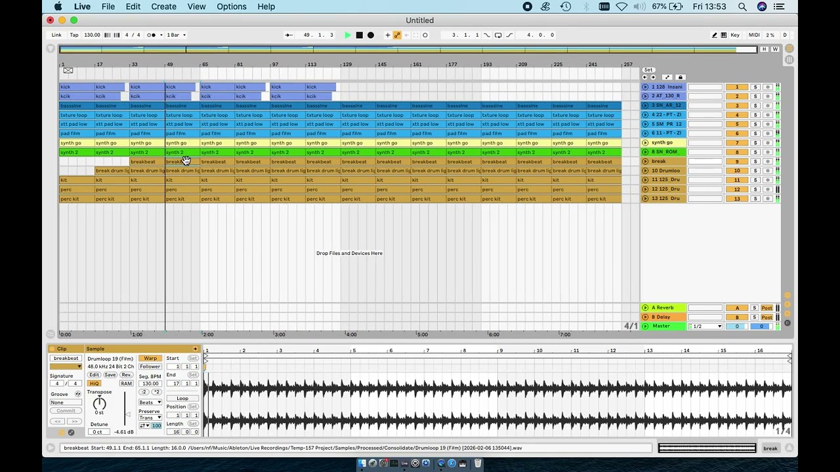This screenshot has width=840, height=472.
Task: Jump to previous locator arrow
Action: [x=644, y=77]
